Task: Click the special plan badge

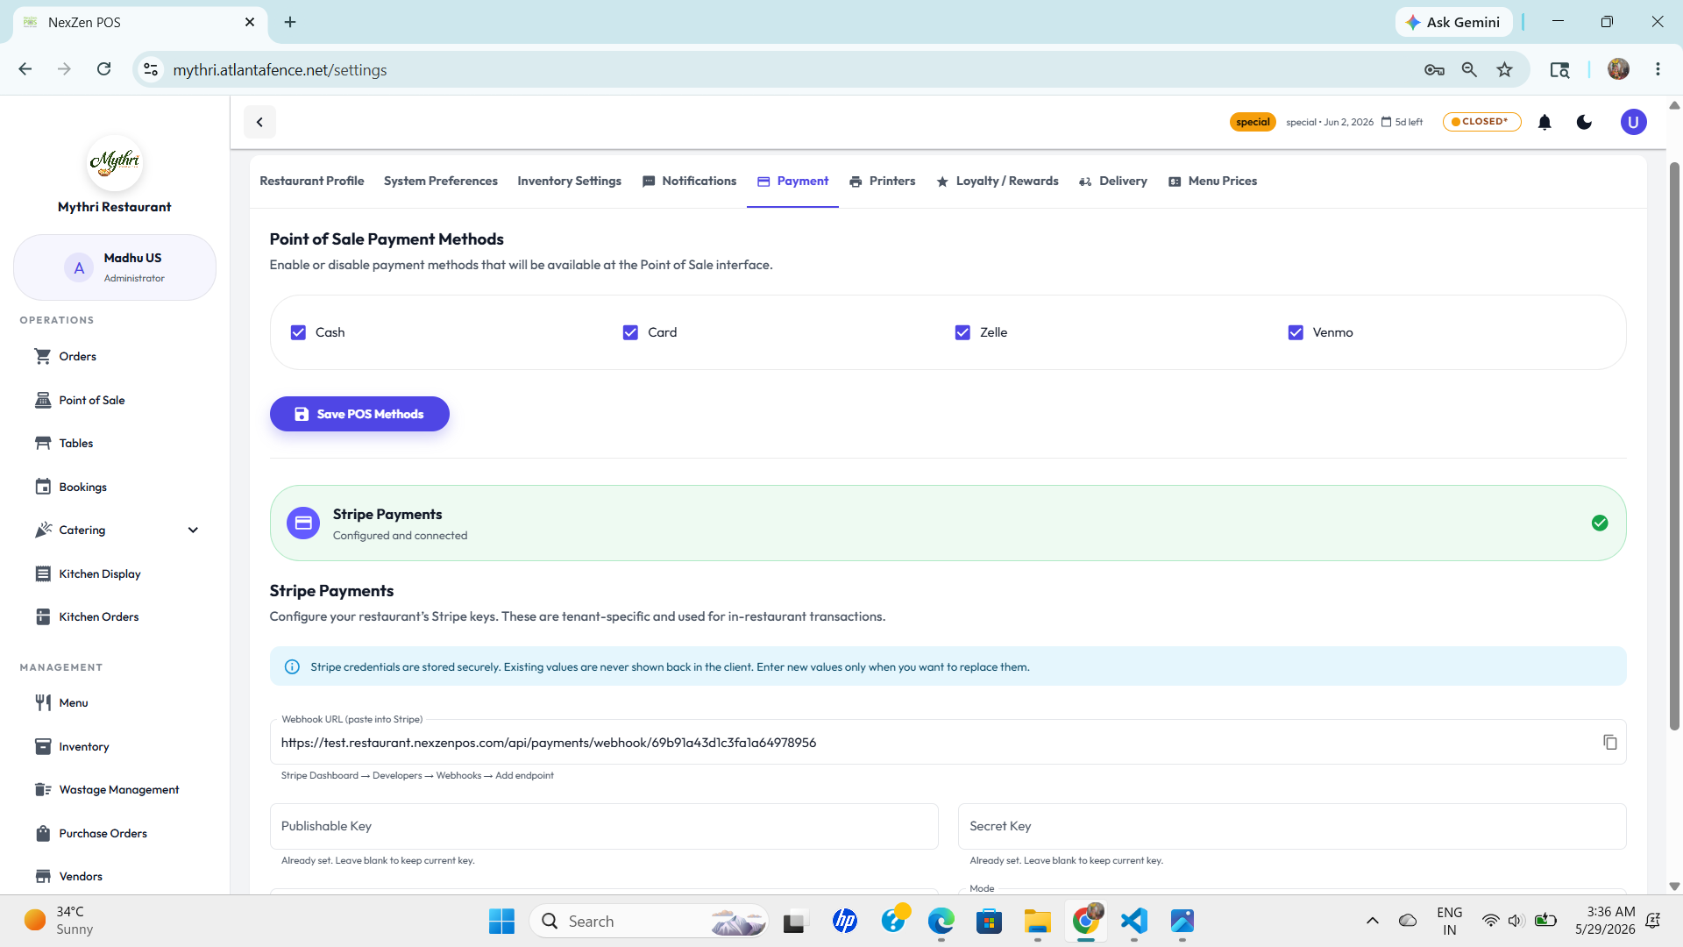Action: 1253,122
